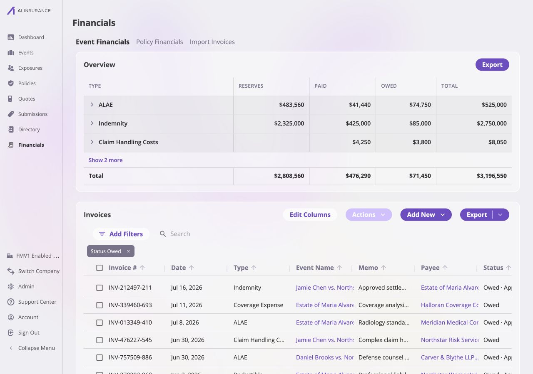
Task: Click the AI Insurance logo
Action: [x=29, y=11]
